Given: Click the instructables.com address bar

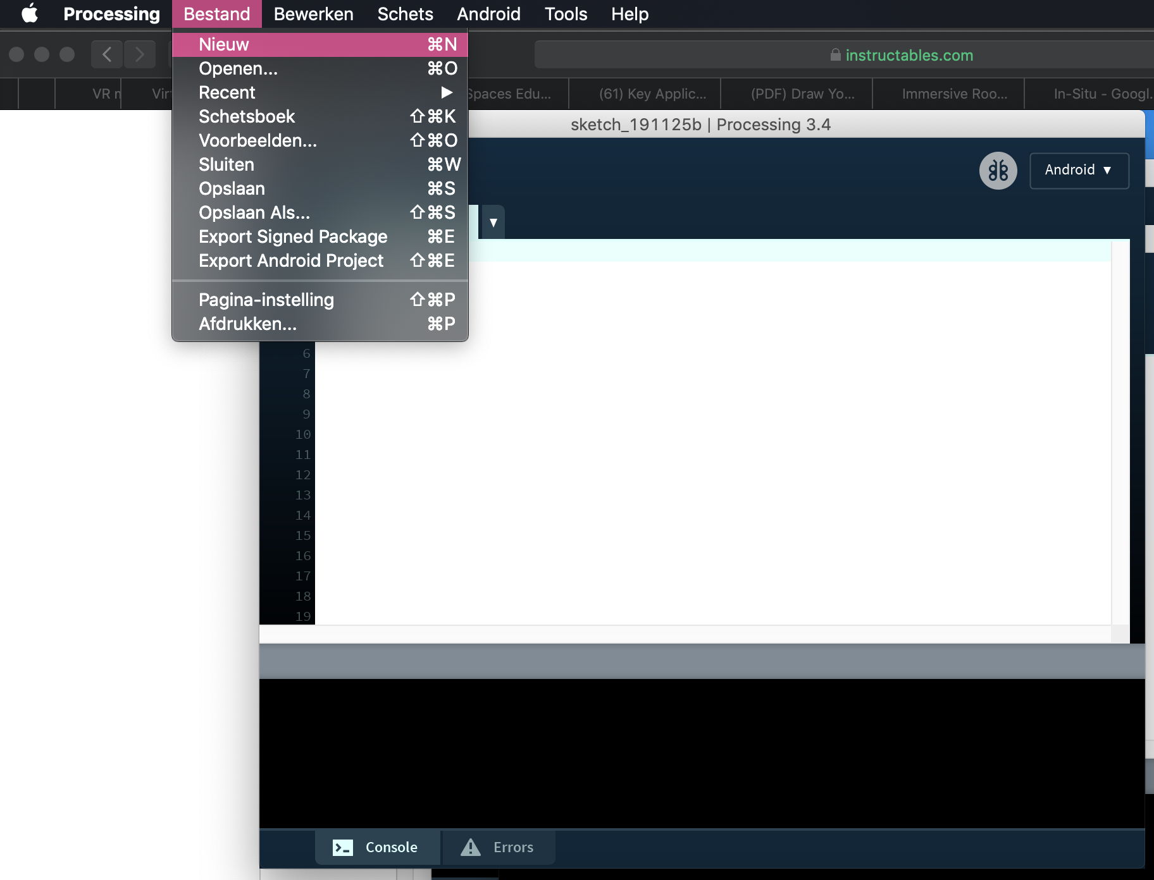Looking at the screenshot, I should pyautogui.click(x=844, y=55).
